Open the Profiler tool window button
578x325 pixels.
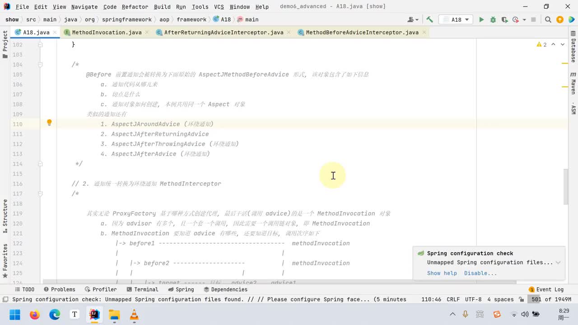click(x=100, y=289)
